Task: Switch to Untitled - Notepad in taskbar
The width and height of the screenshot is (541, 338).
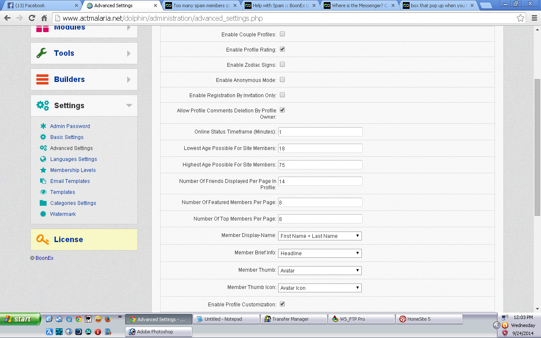Action: pyautogui.click(x=226, y=319)
